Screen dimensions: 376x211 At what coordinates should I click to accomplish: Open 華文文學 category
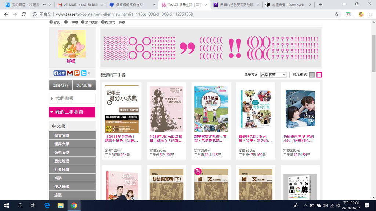coord(72,136)
